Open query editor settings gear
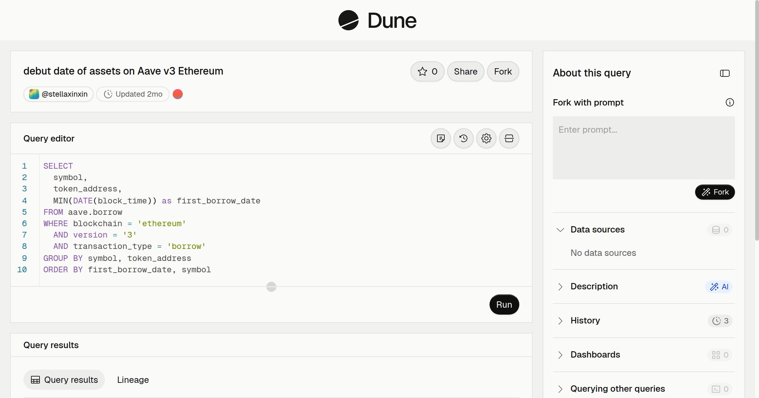 click(486, 138)
